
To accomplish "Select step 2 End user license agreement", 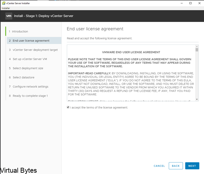I will (x=34, y=41).
